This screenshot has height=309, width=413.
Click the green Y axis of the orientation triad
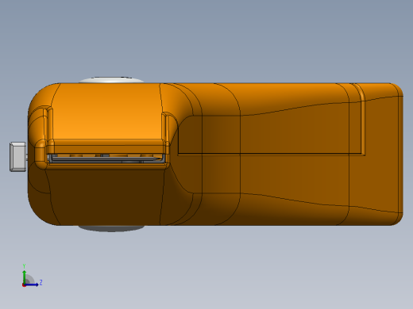[25, 277]
